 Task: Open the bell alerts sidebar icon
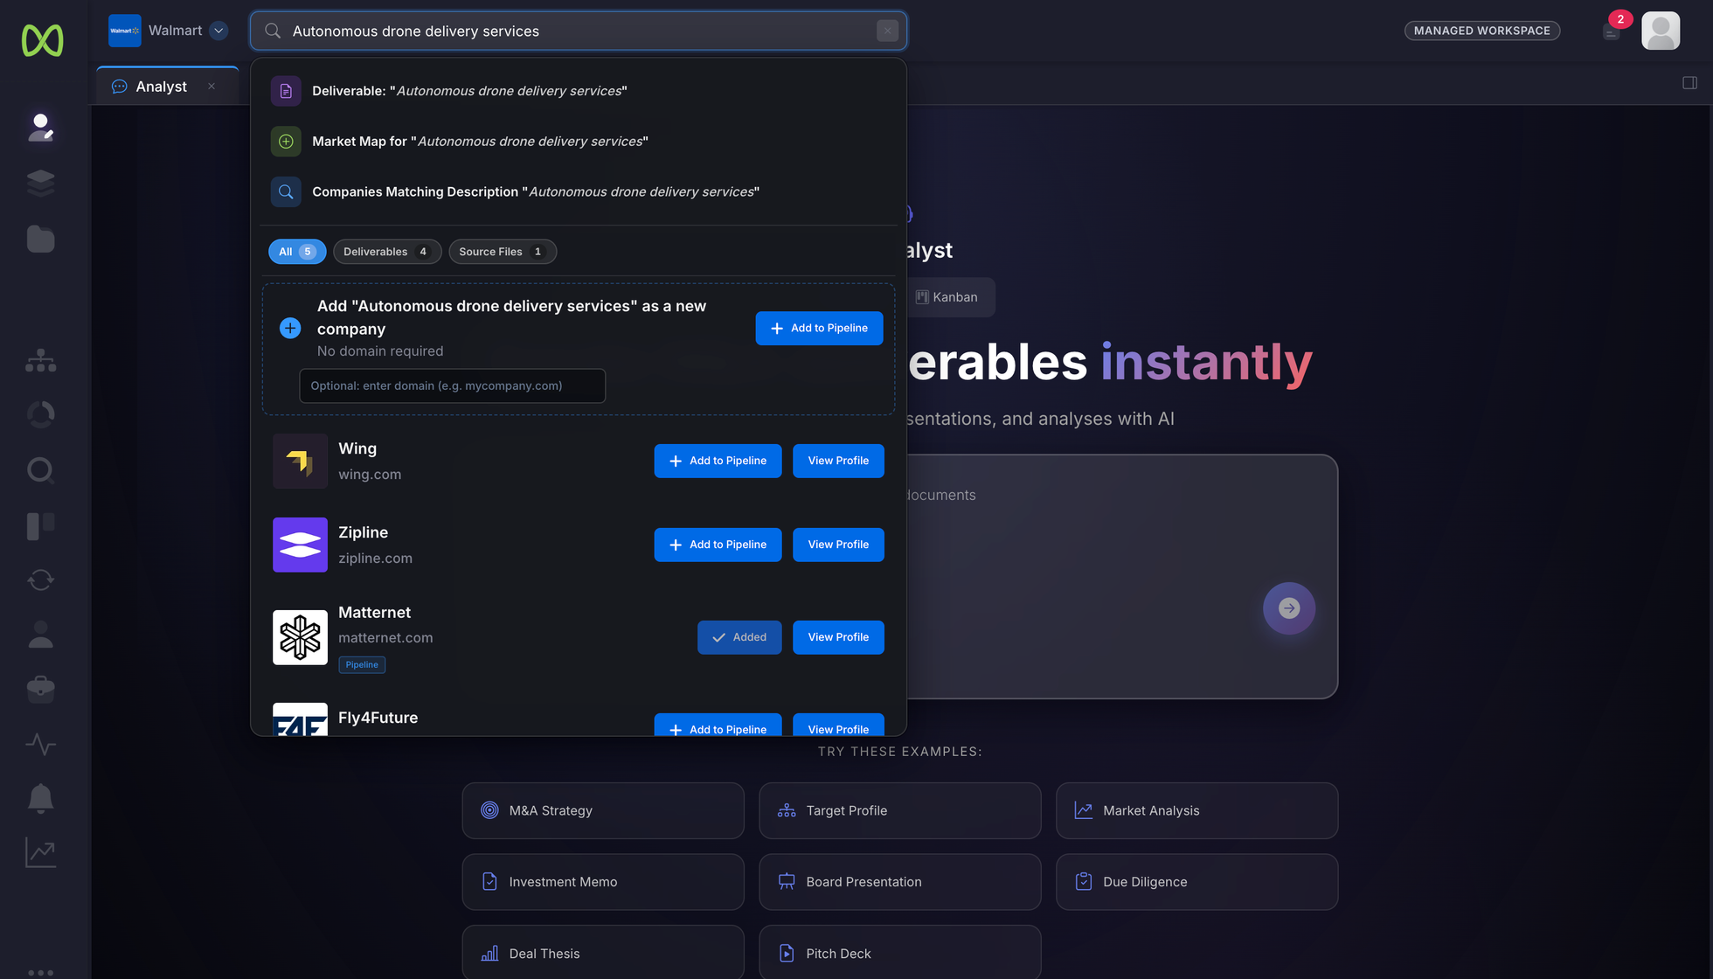(41, 798)
